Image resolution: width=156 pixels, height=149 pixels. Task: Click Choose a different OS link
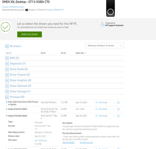[55, 10]
